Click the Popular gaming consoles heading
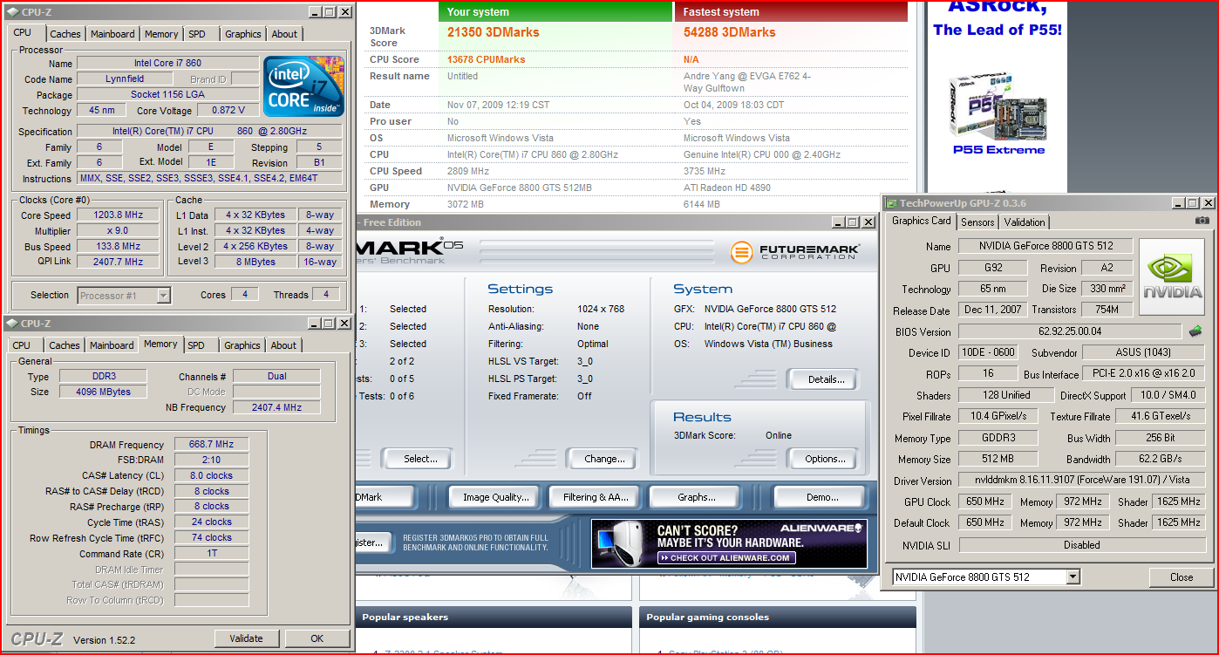The image size is (1219, 655). click(x=707, y=617)
